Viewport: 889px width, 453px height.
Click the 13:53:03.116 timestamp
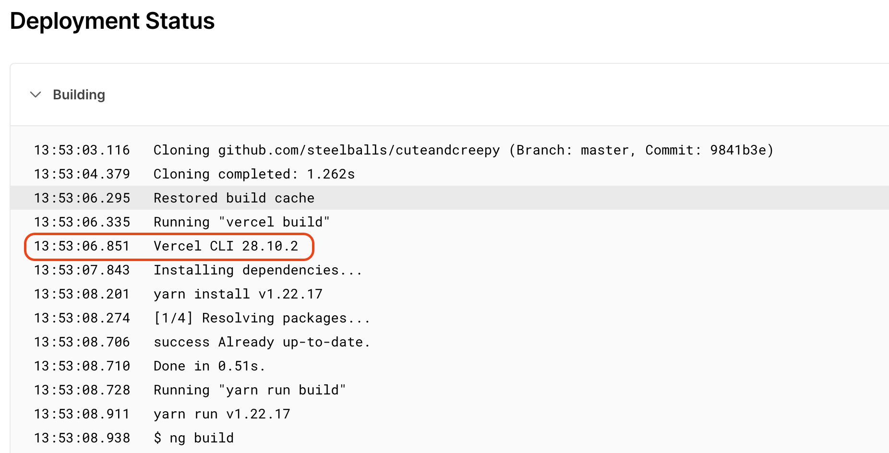pyautogui.click(x=82, y=150)
